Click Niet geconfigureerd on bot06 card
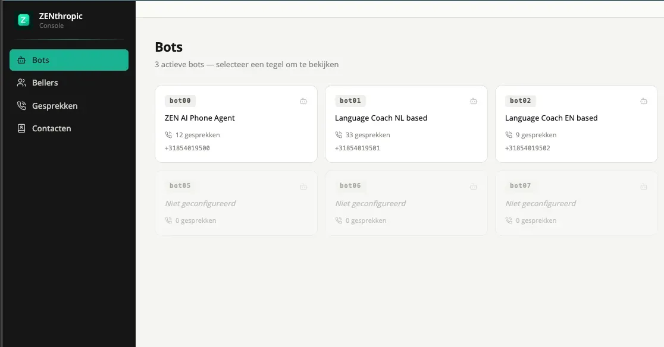 371,203
